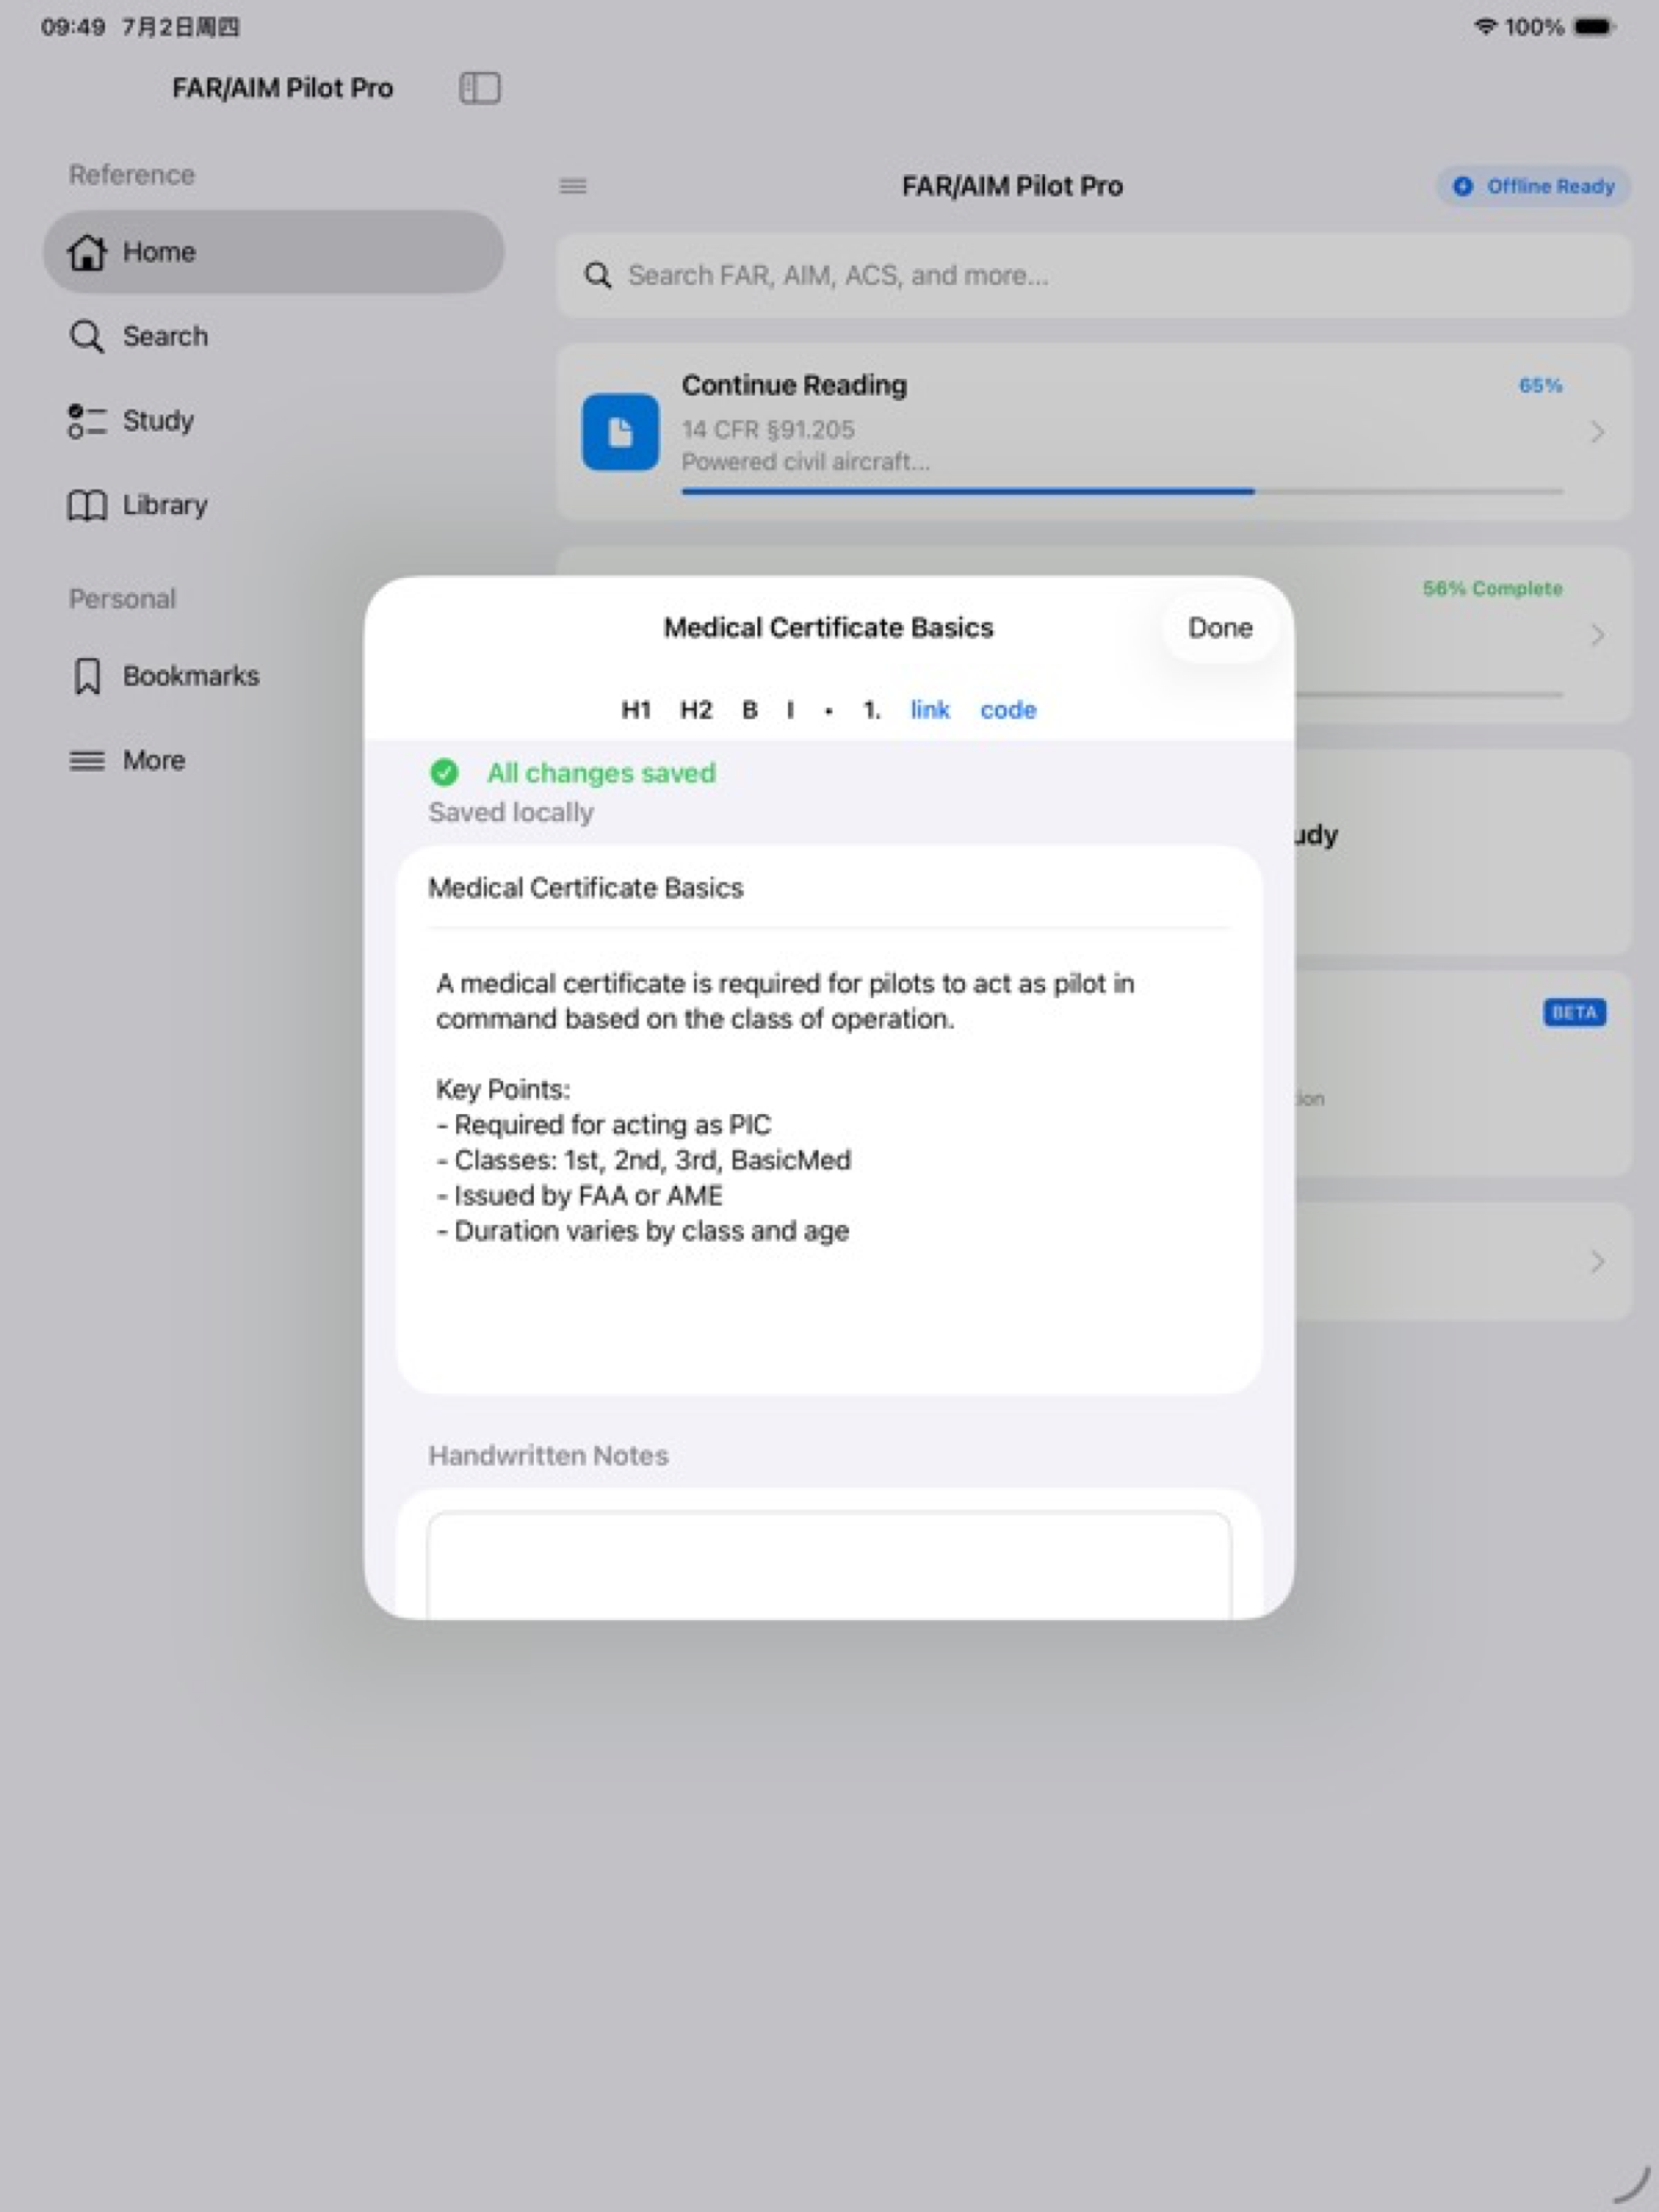The height and width of the screenshot is (2212, 1659).
Task: Open the hamburger menu beside the title
Action: pyautogui.click(x=574, y=186)
